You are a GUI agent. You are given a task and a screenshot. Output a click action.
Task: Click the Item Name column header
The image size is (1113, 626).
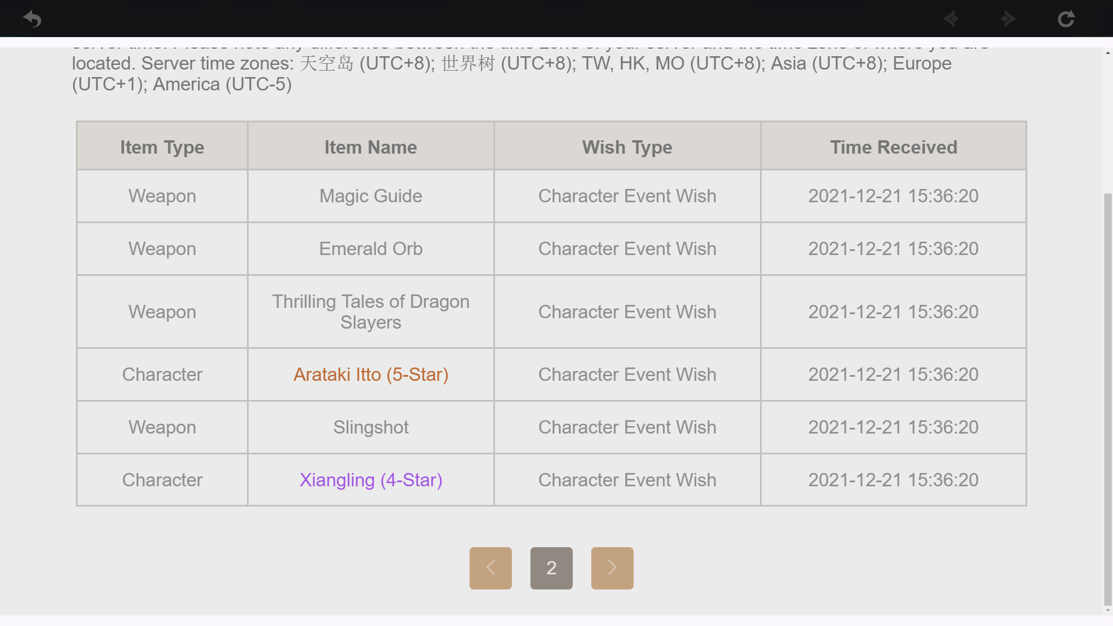click(371, 147)
